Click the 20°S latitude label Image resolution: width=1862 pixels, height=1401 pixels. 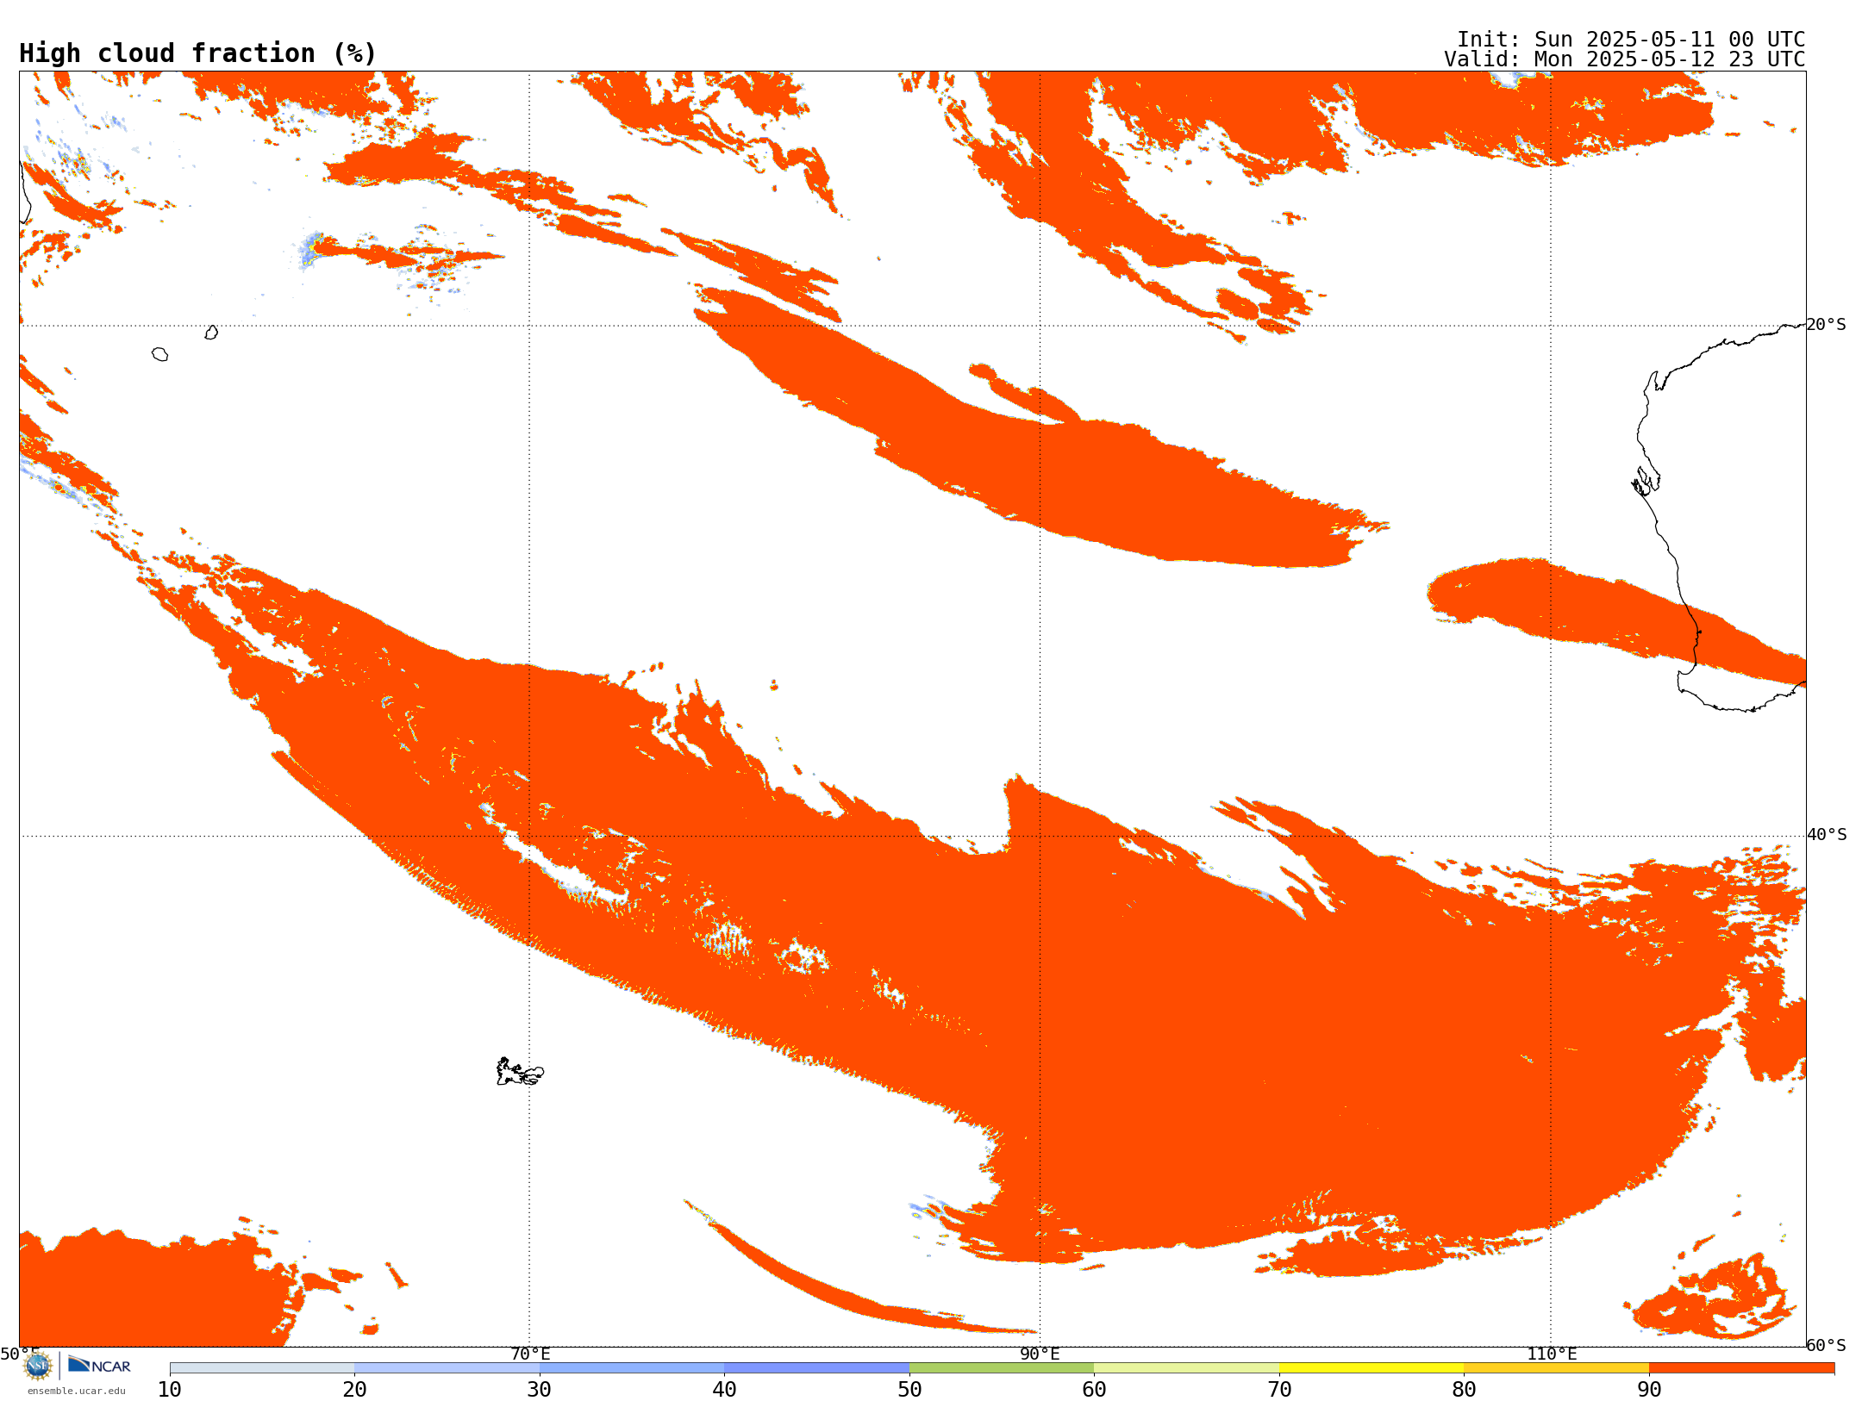(1827, 325)
